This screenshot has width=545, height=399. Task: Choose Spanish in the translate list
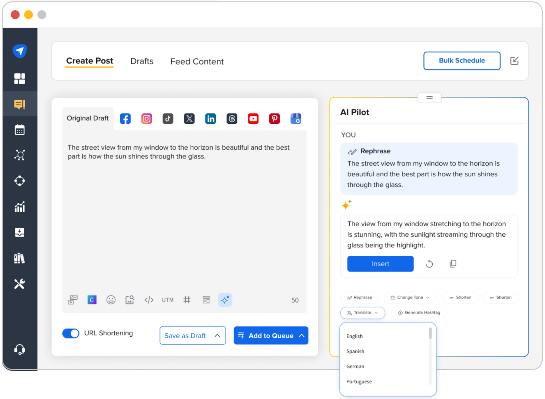coord(355,351)
